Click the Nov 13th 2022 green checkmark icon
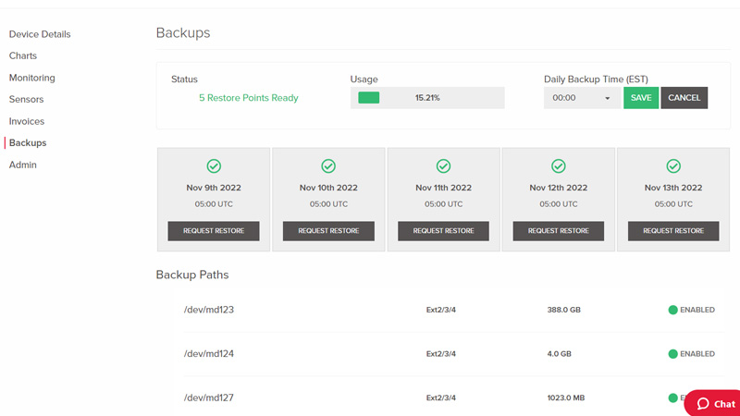Viewport: 740px width, 416px height. pyautogui.click(x=673, y=166)
